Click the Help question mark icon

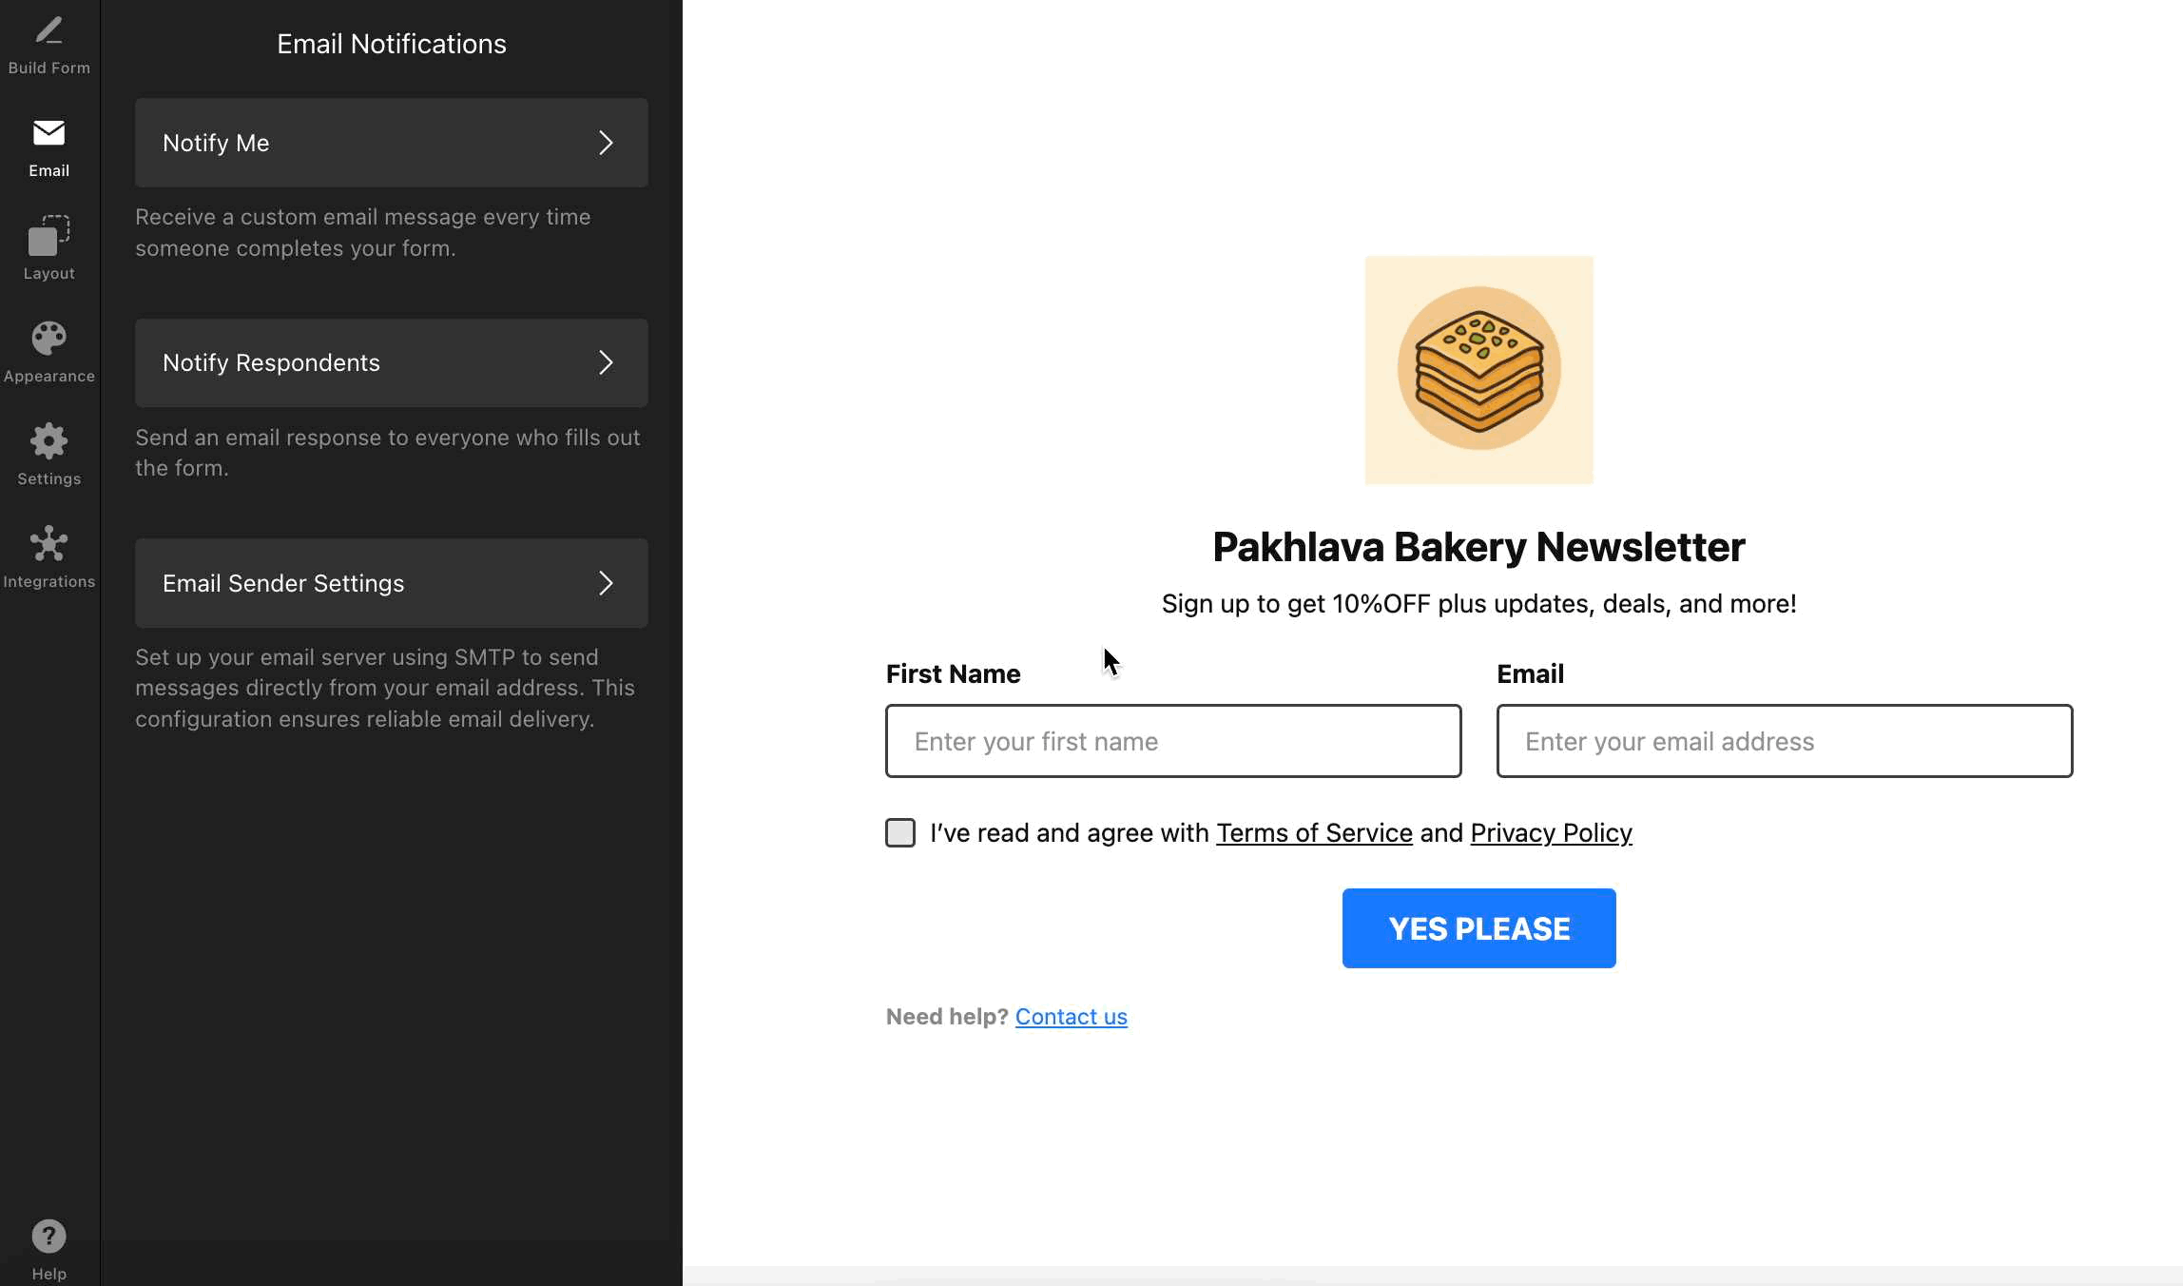click(x=49, y=1237)
